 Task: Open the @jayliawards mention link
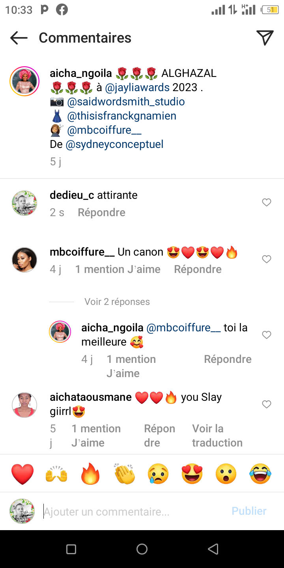[137, 87]
